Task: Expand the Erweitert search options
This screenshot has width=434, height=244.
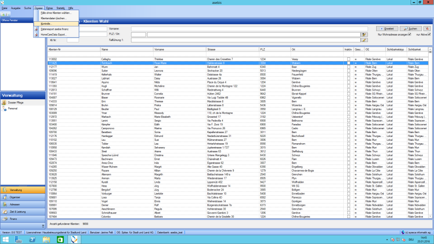Action: tap(389, 28)
